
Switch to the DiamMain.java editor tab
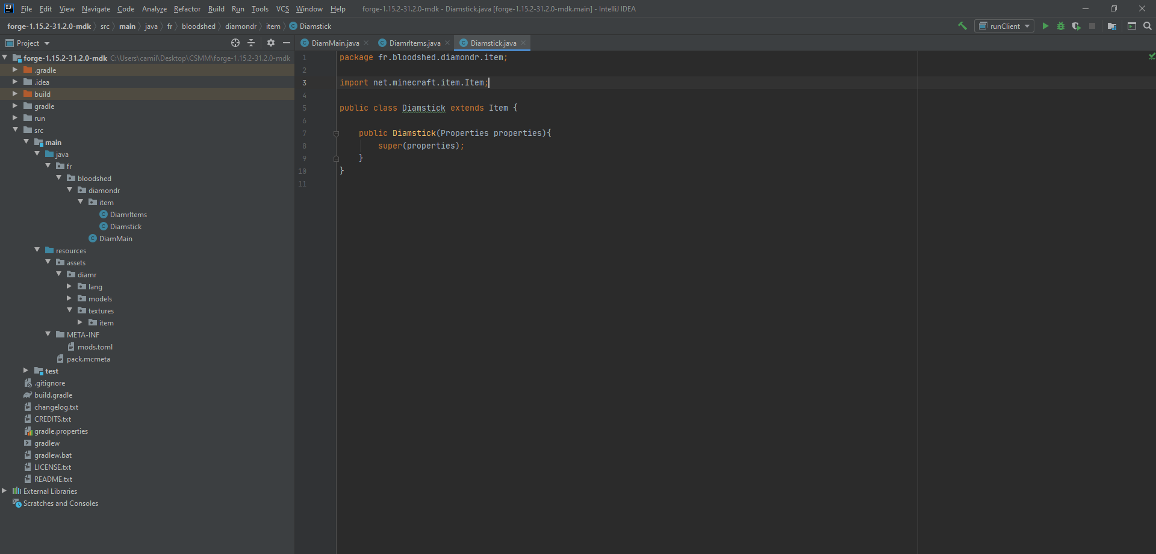pyautogui.click(x=335, y=43)
